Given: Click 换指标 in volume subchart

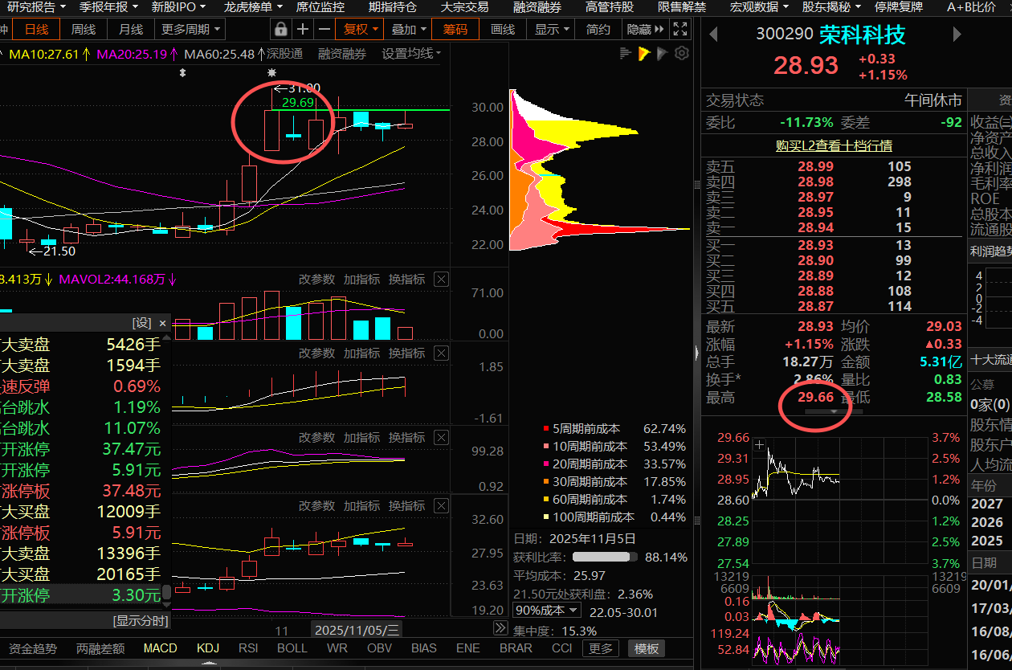Looking at the screenshot, I should point(406,279).
